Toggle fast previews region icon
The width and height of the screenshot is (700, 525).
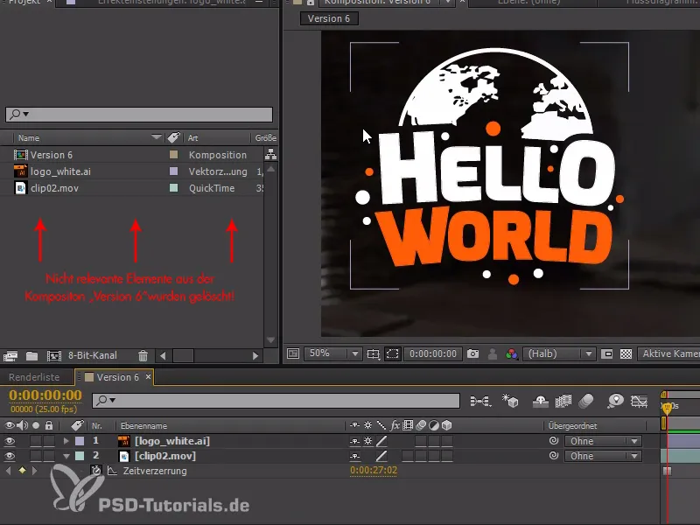[606, 354]
